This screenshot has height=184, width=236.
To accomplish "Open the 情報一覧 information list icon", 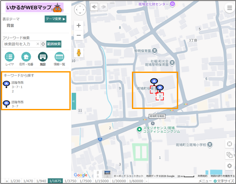I will coord(59,57).
